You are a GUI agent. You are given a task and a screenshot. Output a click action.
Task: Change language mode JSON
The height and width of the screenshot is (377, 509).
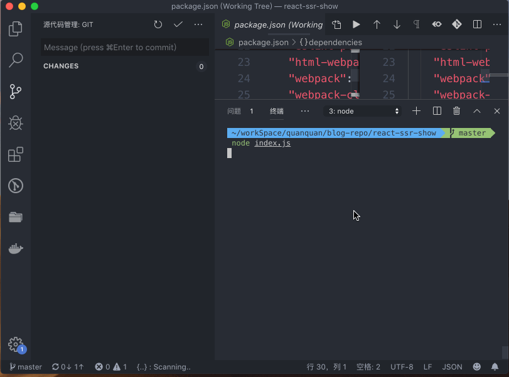452,367
